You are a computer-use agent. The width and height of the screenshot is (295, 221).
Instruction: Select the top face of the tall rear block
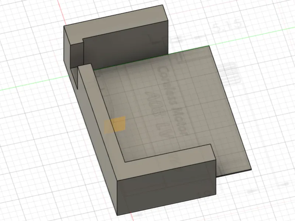click(115, 24)
